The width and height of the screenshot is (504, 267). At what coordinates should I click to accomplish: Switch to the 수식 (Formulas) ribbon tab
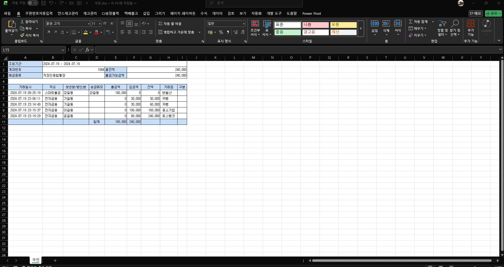tap(204, 13)
